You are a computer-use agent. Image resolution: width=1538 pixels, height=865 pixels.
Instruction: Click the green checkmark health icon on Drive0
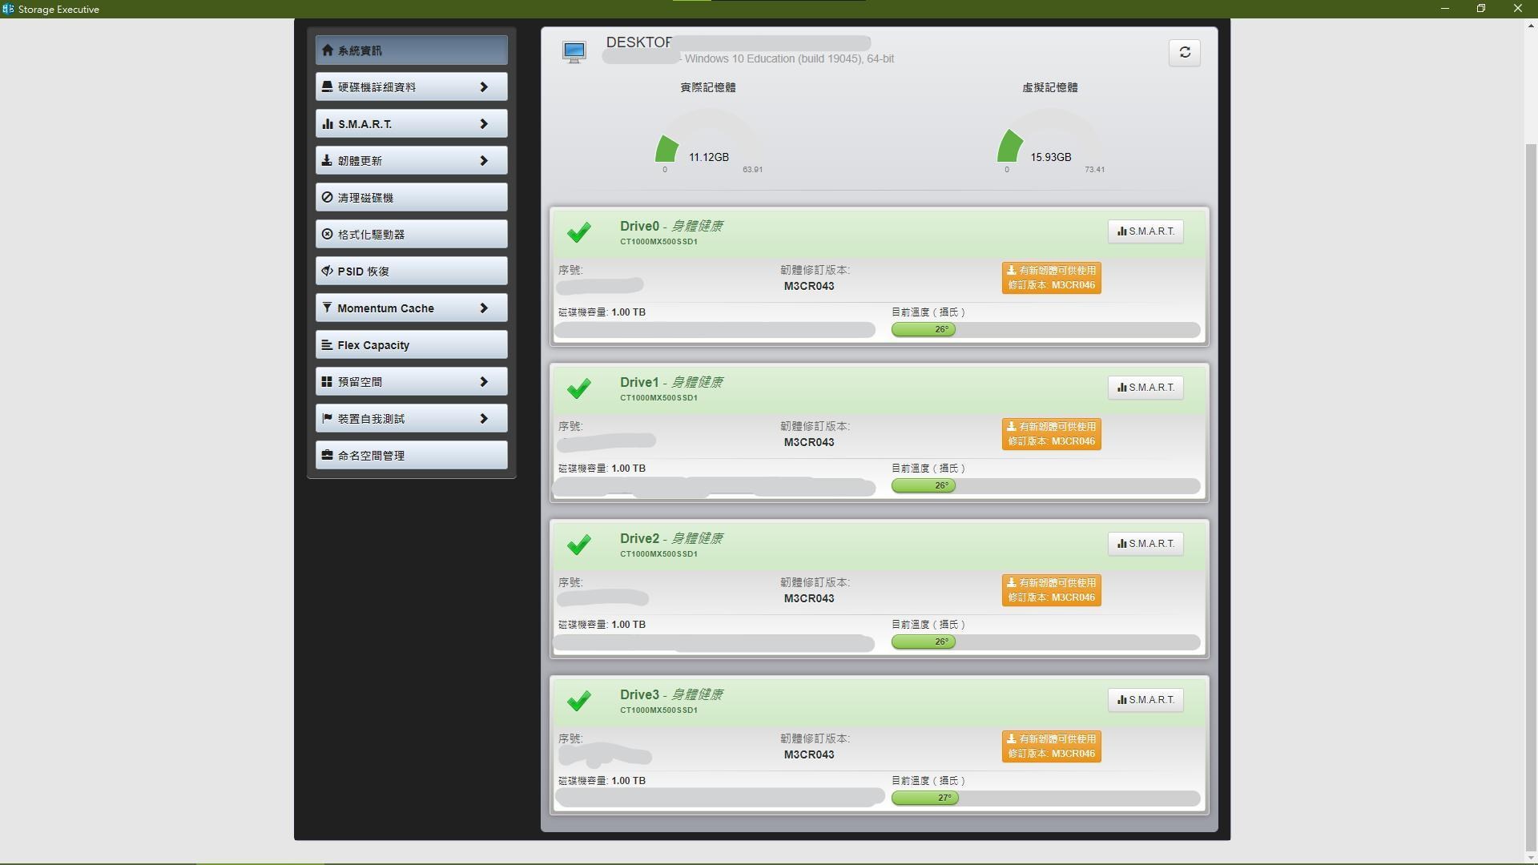click(578, 232)
